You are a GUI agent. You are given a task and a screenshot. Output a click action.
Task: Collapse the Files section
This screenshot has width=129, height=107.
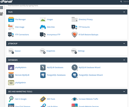point(124,12)
